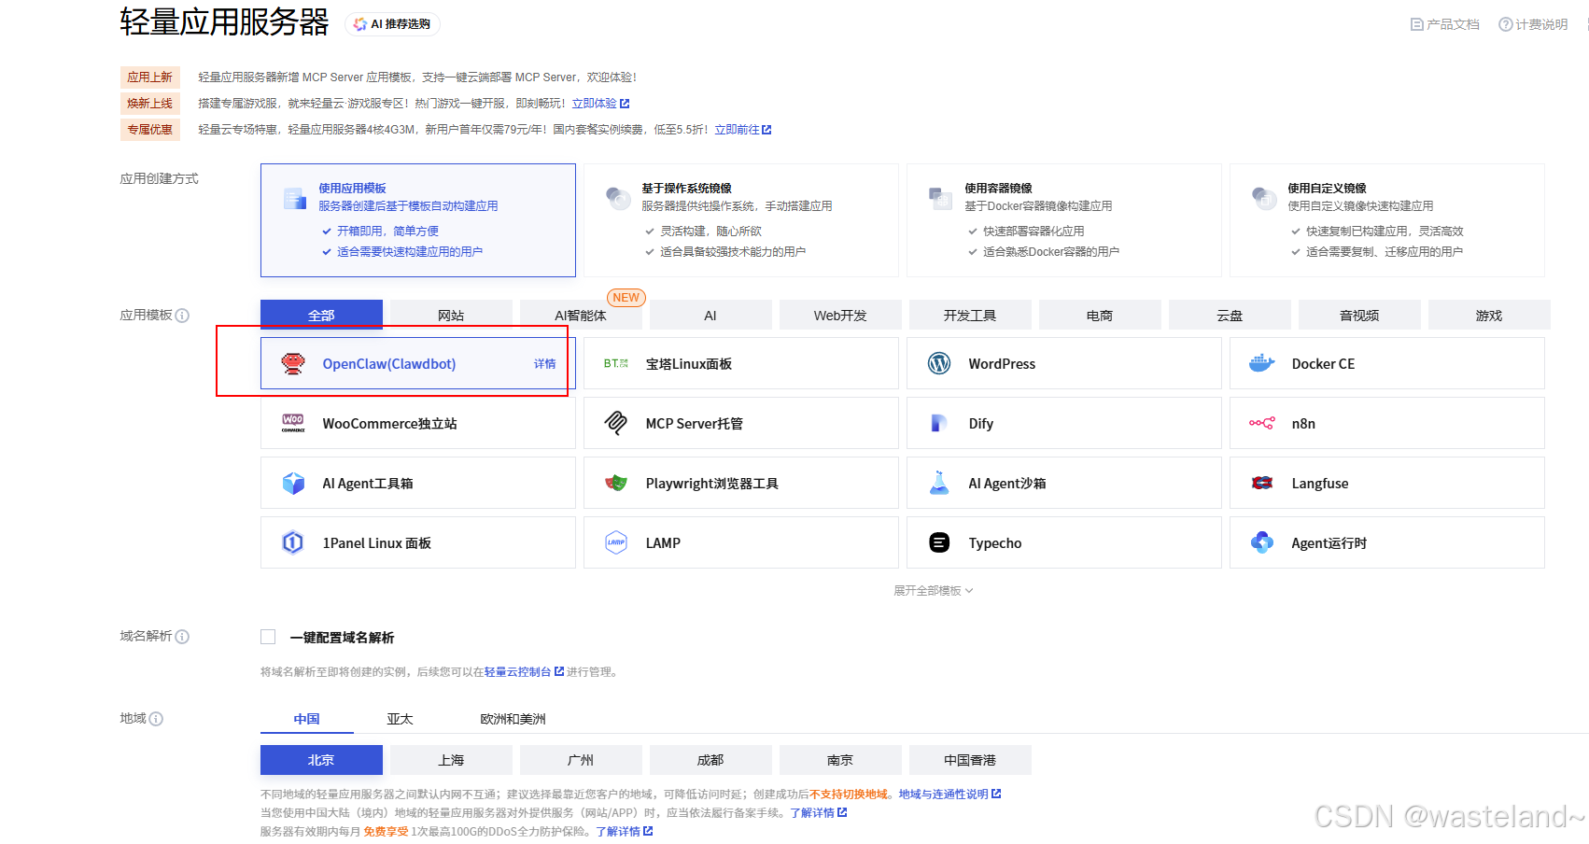Open 了解详情 link after DDoS全力防护保险
The width and height of the screenshot is (1589, 844).
(x=625, y=832)
